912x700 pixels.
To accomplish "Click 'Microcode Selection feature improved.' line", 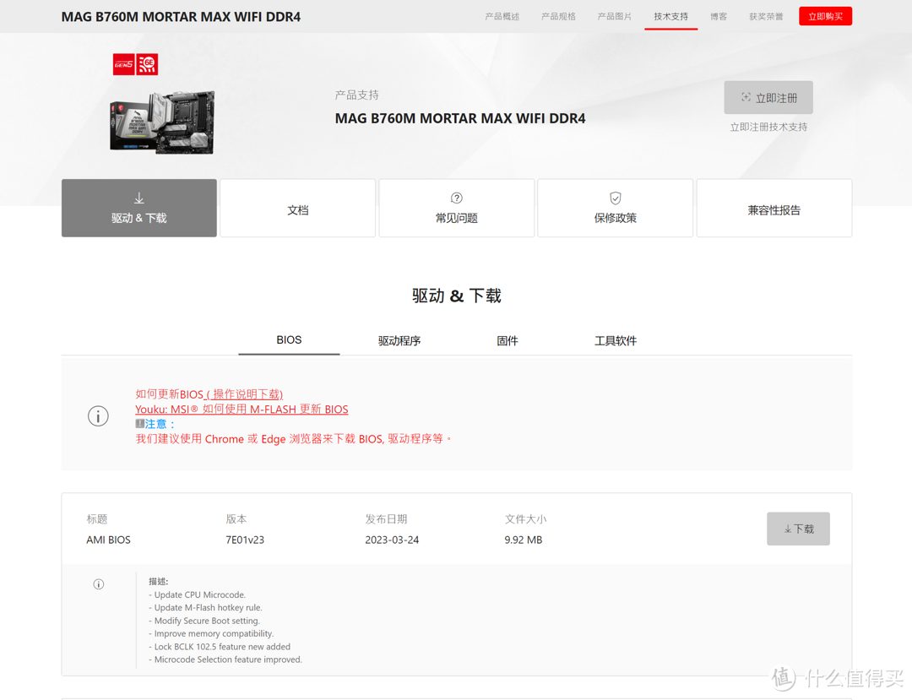I will tap(225, 659).
